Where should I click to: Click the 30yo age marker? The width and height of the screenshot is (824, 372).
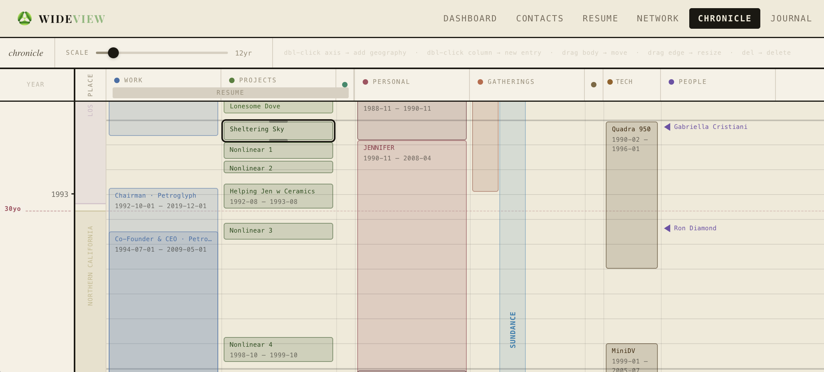tap(13, 209)
